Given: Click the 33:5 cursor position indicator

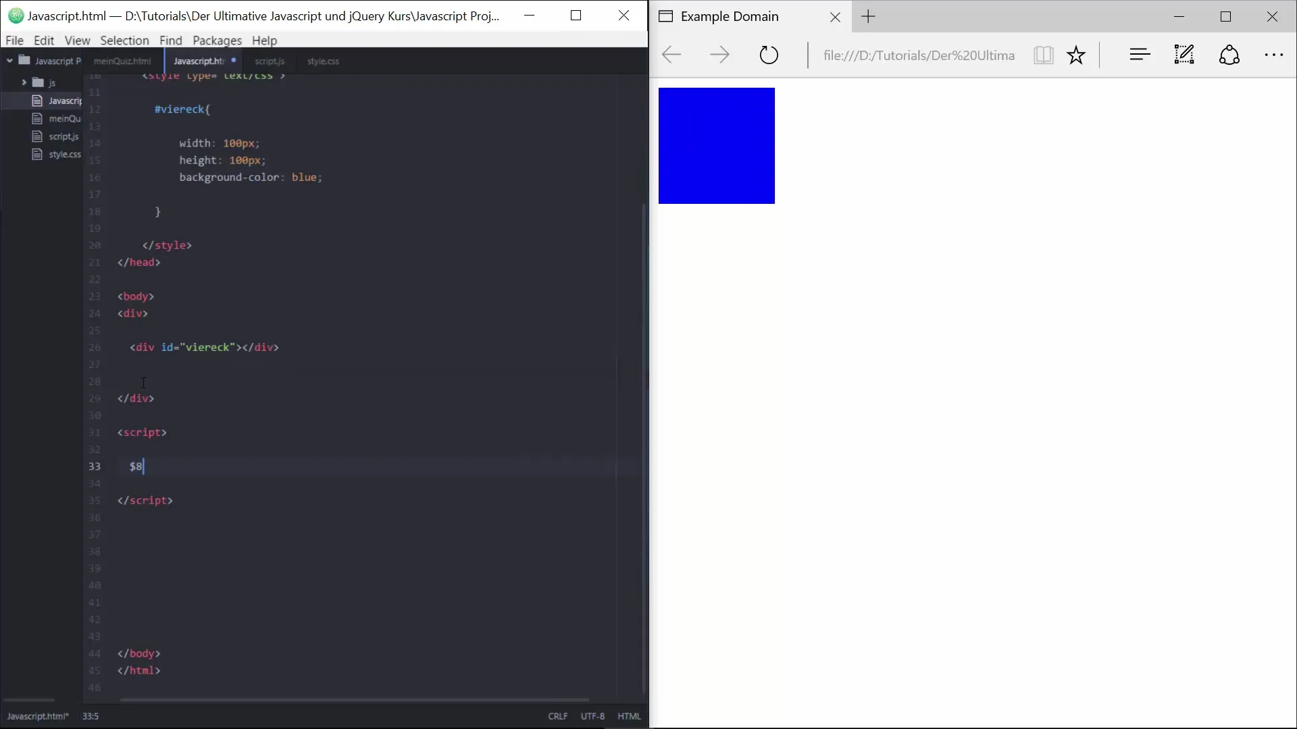Looking at the screenshot, I should point(91,716).
